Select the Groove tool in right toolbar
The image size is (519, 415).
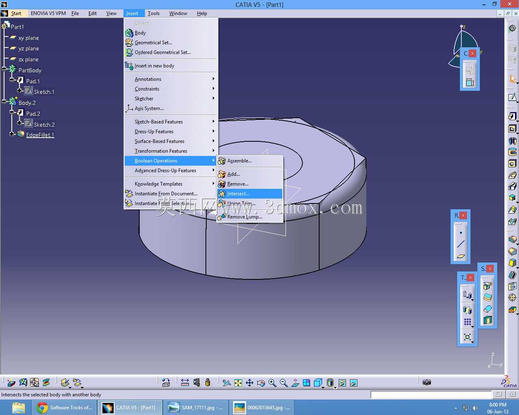pyautogui.click(x=513, y=152)
